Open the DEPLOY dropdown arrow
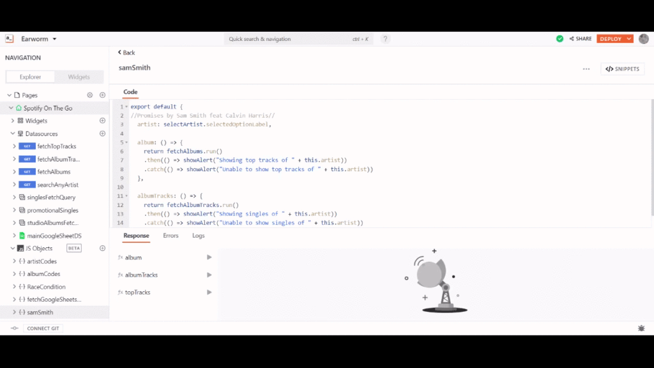This screenshot has width=654, height=368. [629, 39]
